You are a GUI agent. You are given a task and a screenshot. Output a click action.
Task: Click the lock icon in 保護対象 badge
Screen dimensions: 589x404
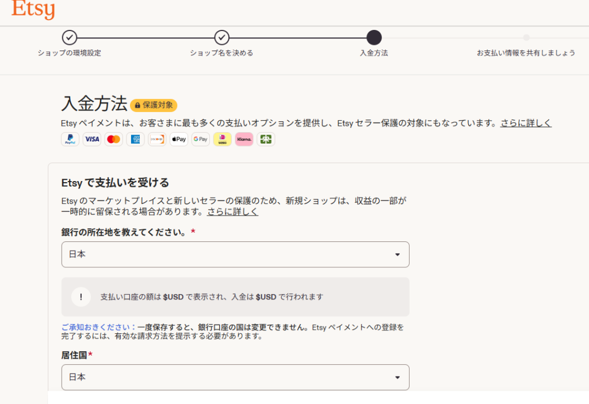[137, 106]
